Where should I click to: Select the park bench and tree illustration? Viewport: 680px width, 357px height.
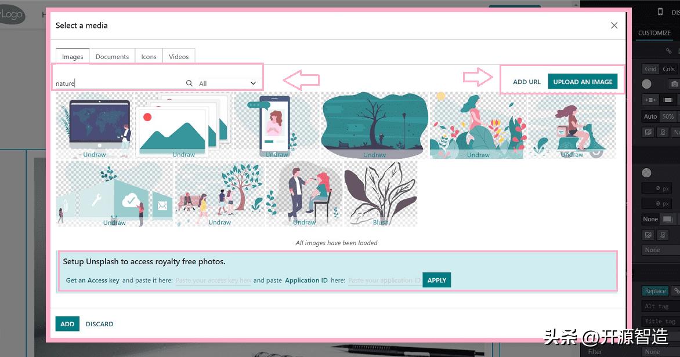(x=219, y=194)
